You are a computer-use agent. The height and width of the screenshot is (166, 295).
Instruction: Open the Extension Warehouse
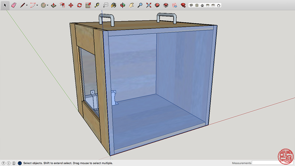pyautogui.click(x=166, y=5)
